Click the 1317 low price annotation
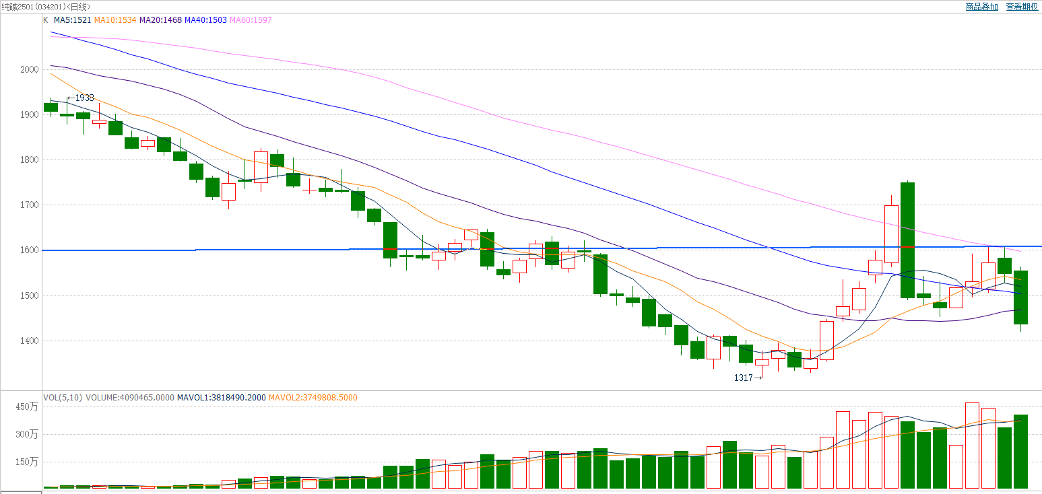The height and width of the screenshot is (494, 1042). (x=744, y=378)
